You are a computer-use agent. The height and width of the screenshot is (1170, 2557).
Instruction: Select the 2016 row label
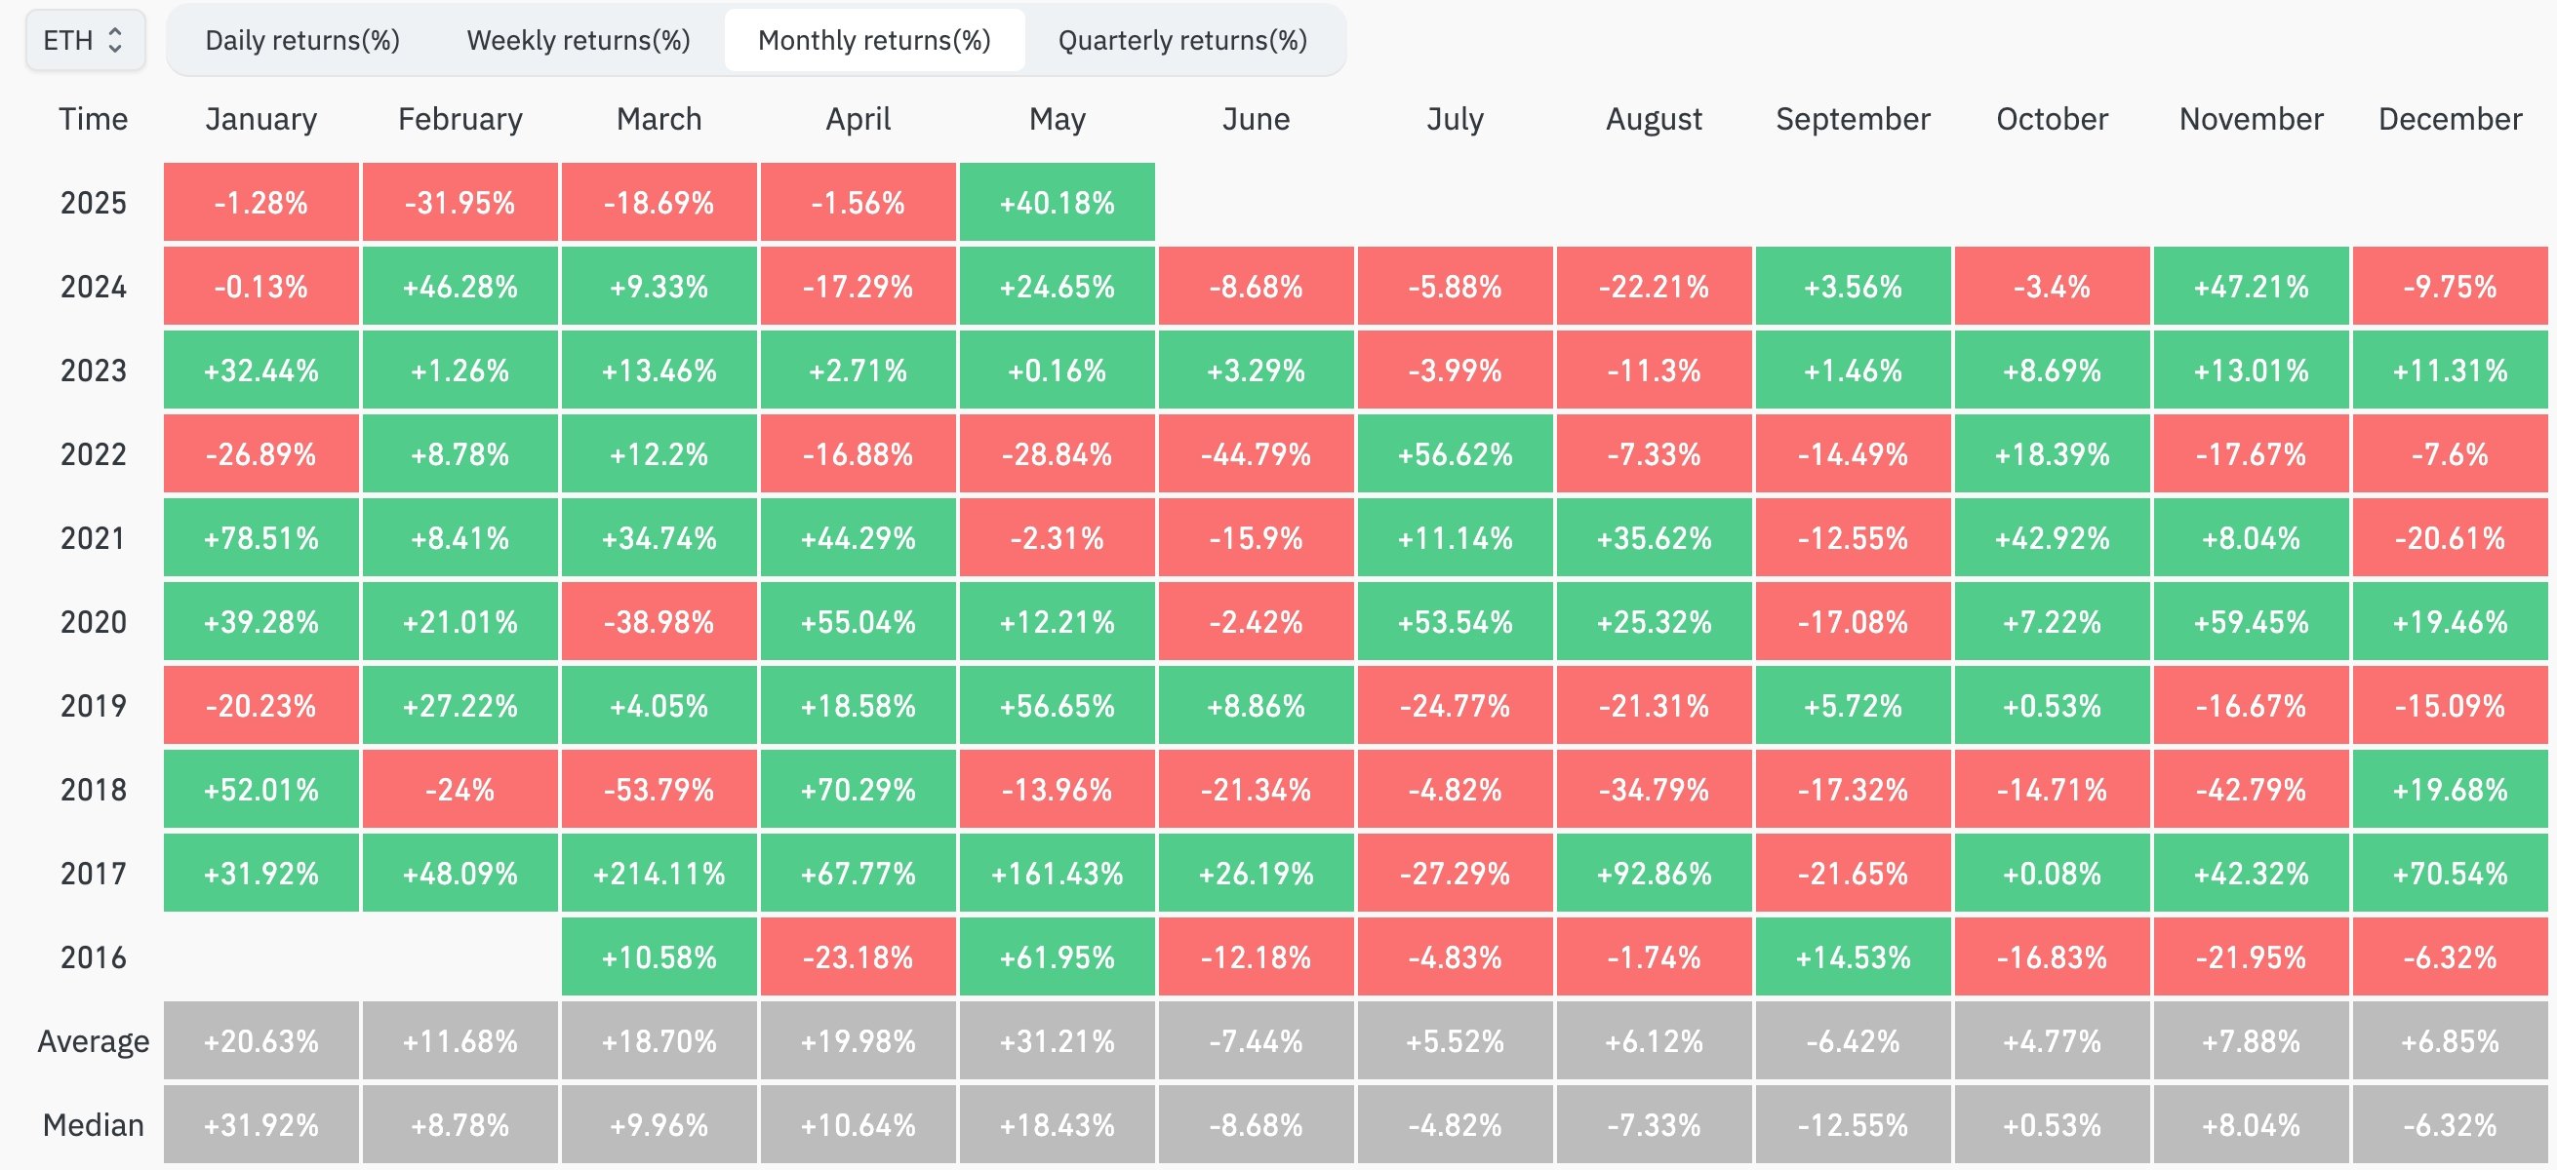coord(94,957)
